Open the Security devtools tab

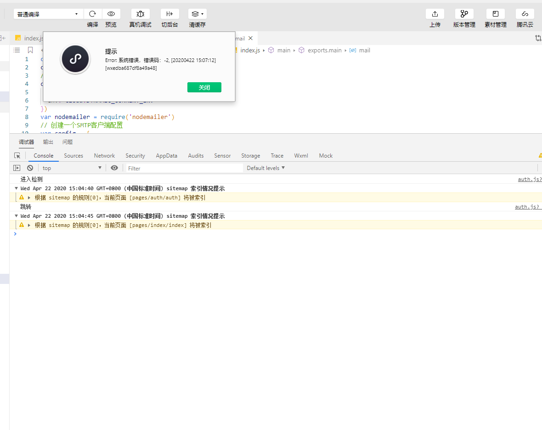coord(135,156)
